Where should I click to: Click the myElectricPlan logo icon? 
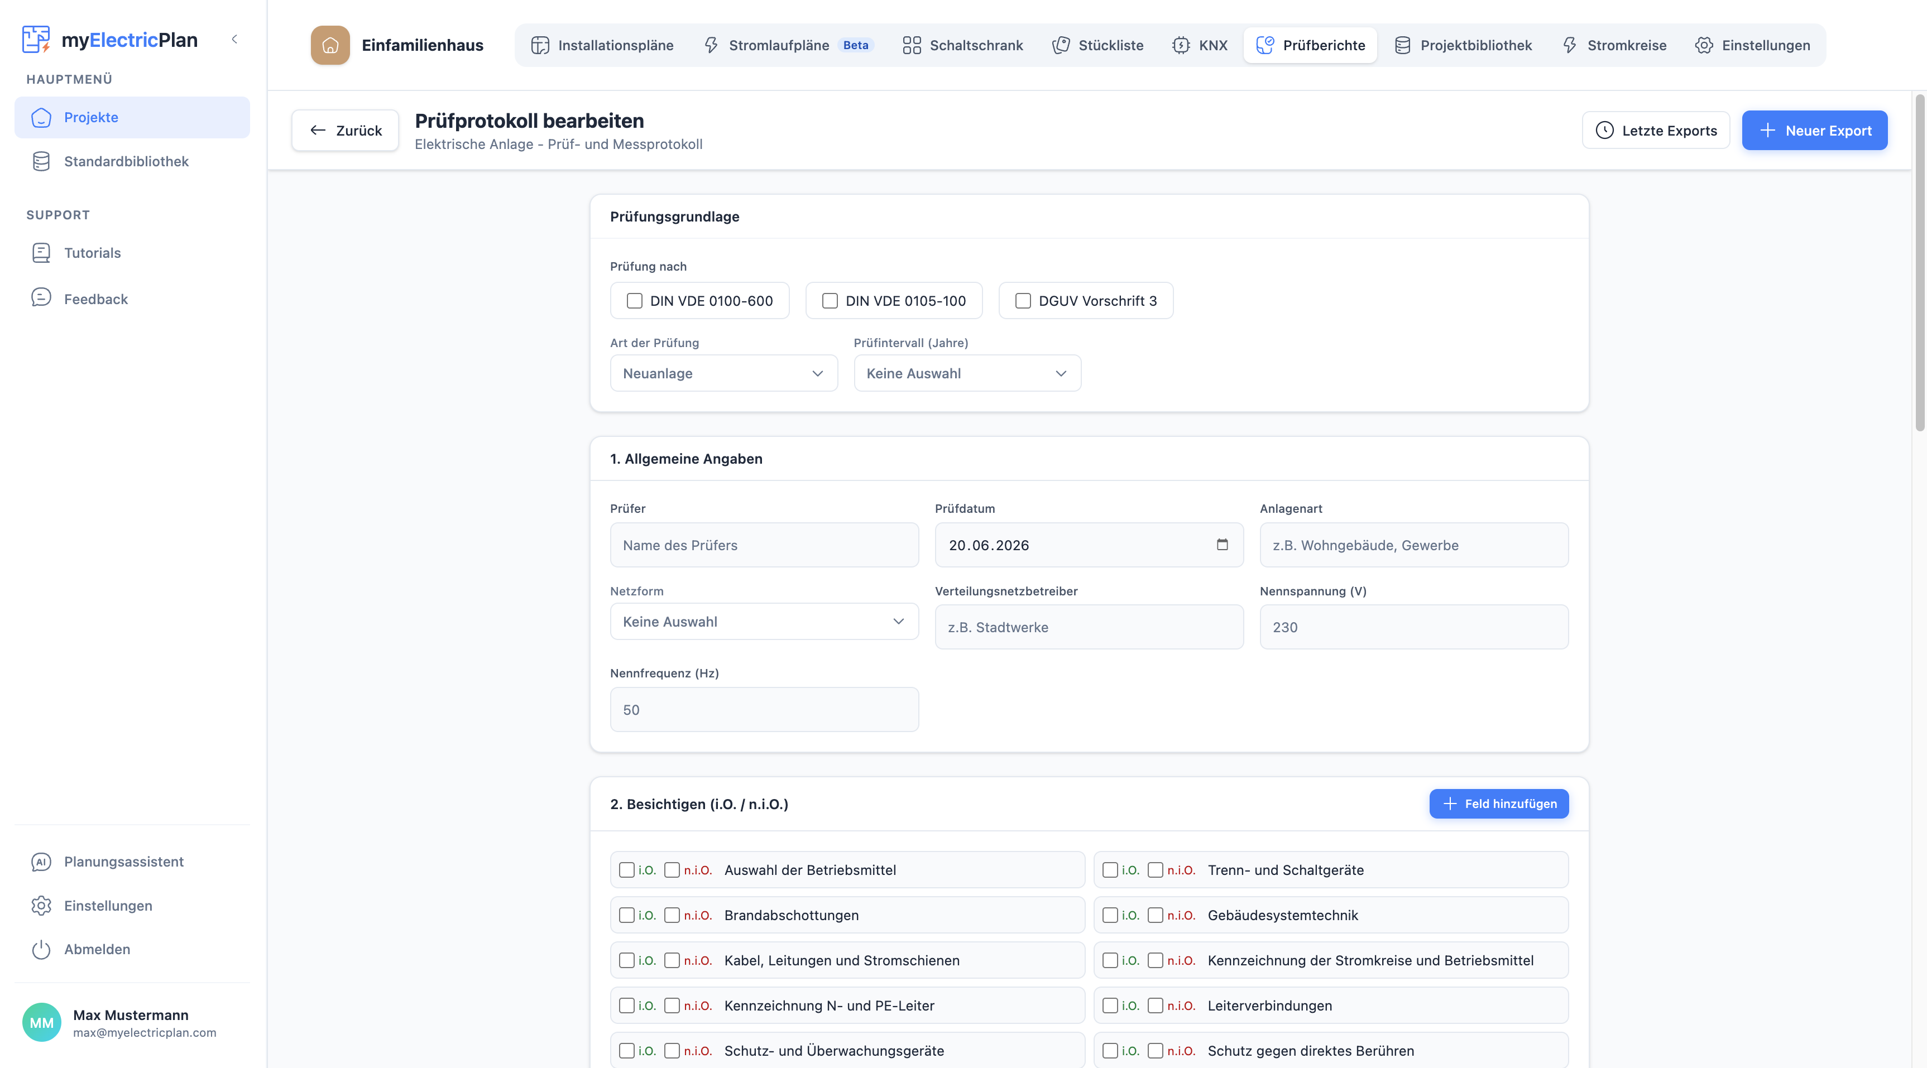(x=36, y=39)
